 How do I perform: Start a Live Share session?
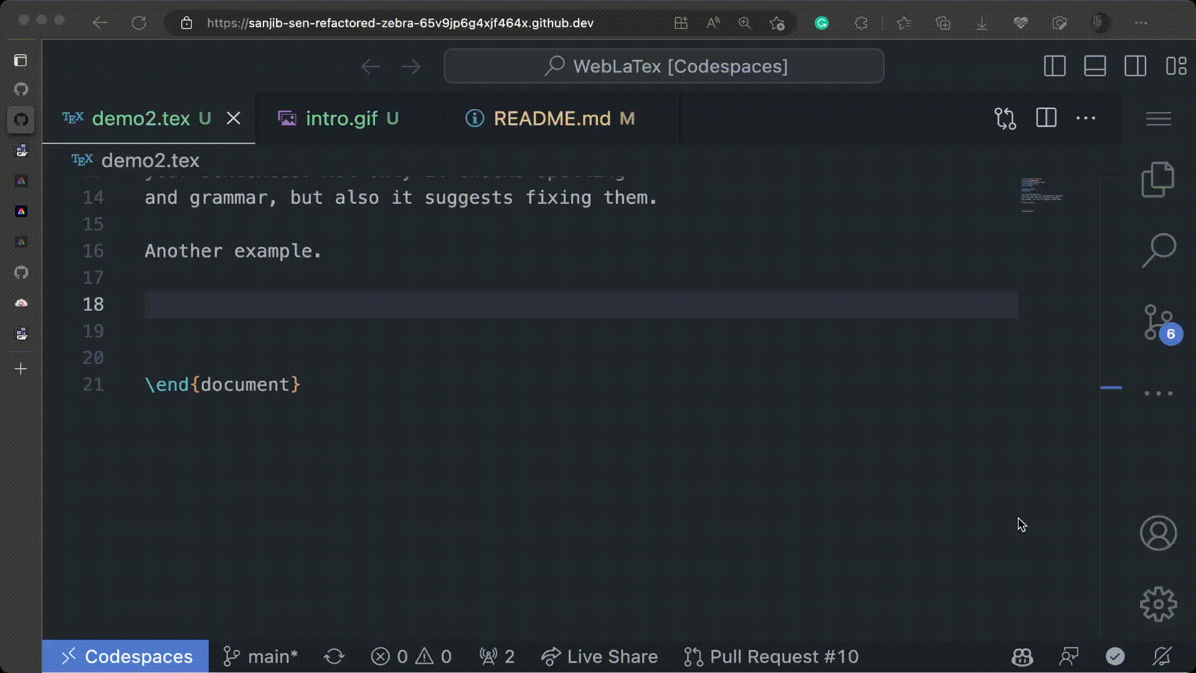point(599,656)
